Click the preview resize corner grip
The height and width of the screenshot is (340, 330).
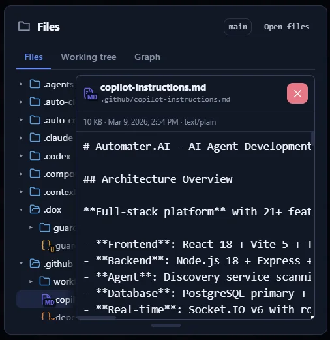pos(312,317)
